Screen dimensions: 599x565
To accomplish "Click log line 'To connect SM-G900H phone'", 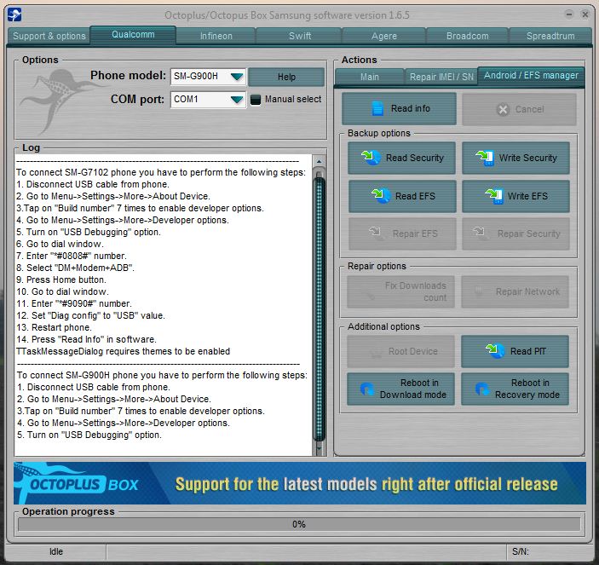I will 162,375.
